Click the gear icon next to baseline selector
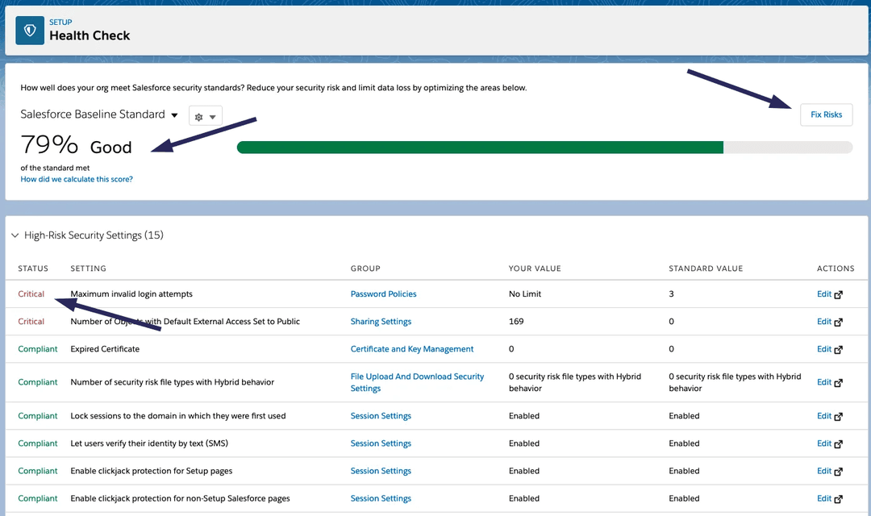The image size is (871, 516). (198, 114)
